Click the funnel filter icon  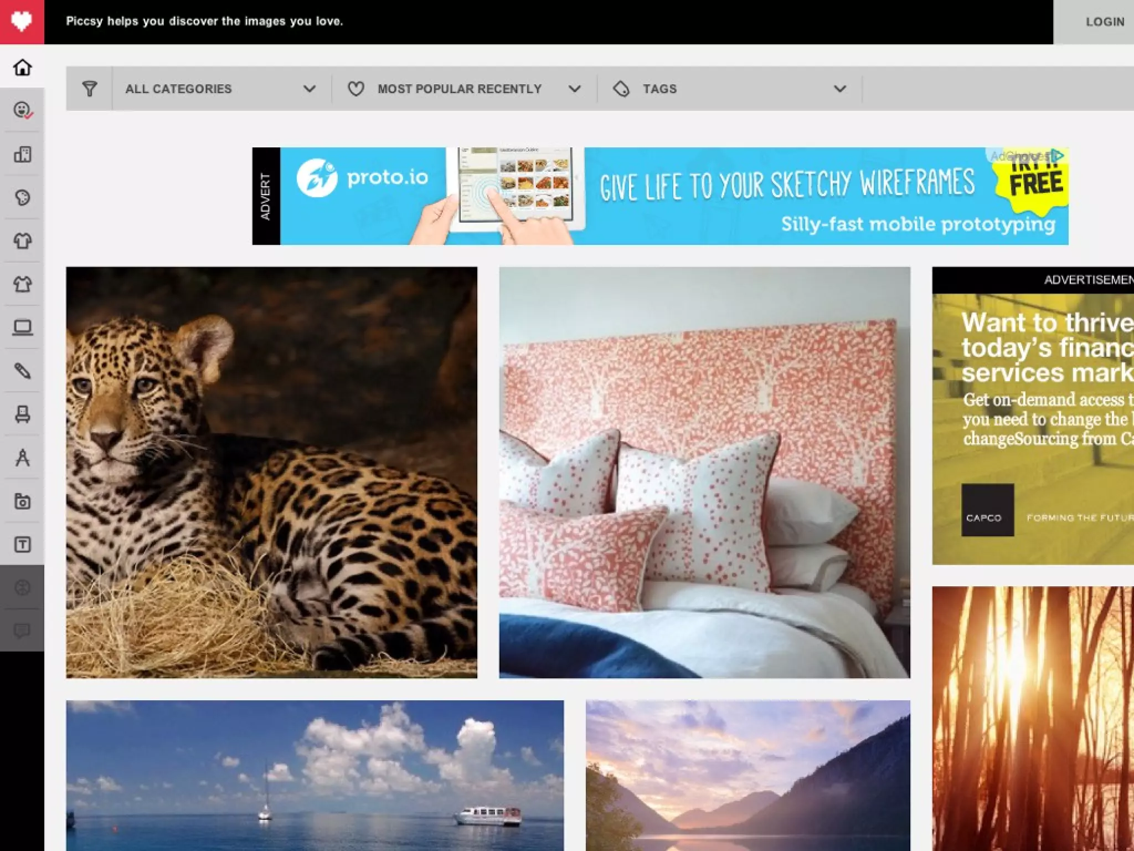click(89, 89)
